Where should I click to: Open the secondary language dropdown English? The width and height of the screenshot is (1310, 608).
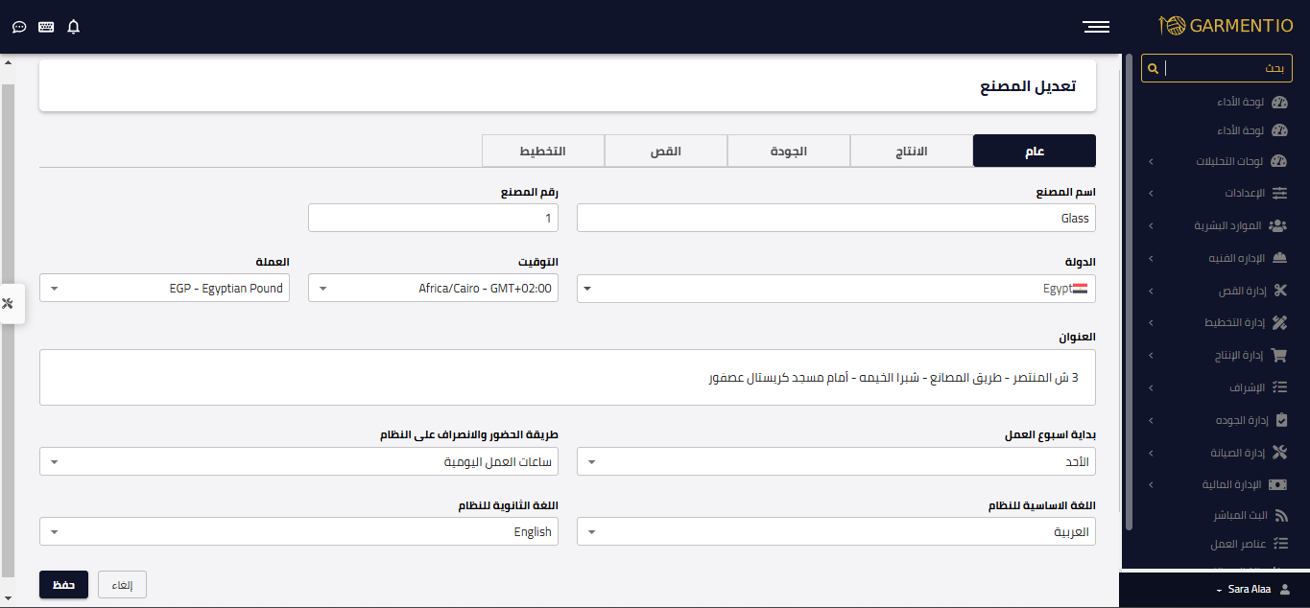298,531
